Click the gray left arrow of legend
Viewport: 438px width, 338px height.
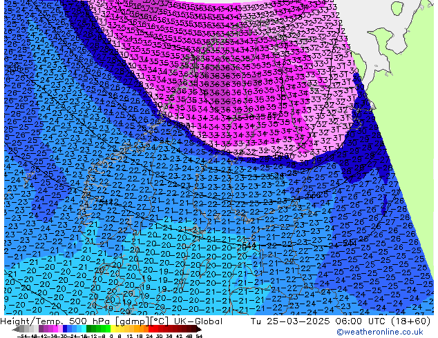(x=16, y=329)
